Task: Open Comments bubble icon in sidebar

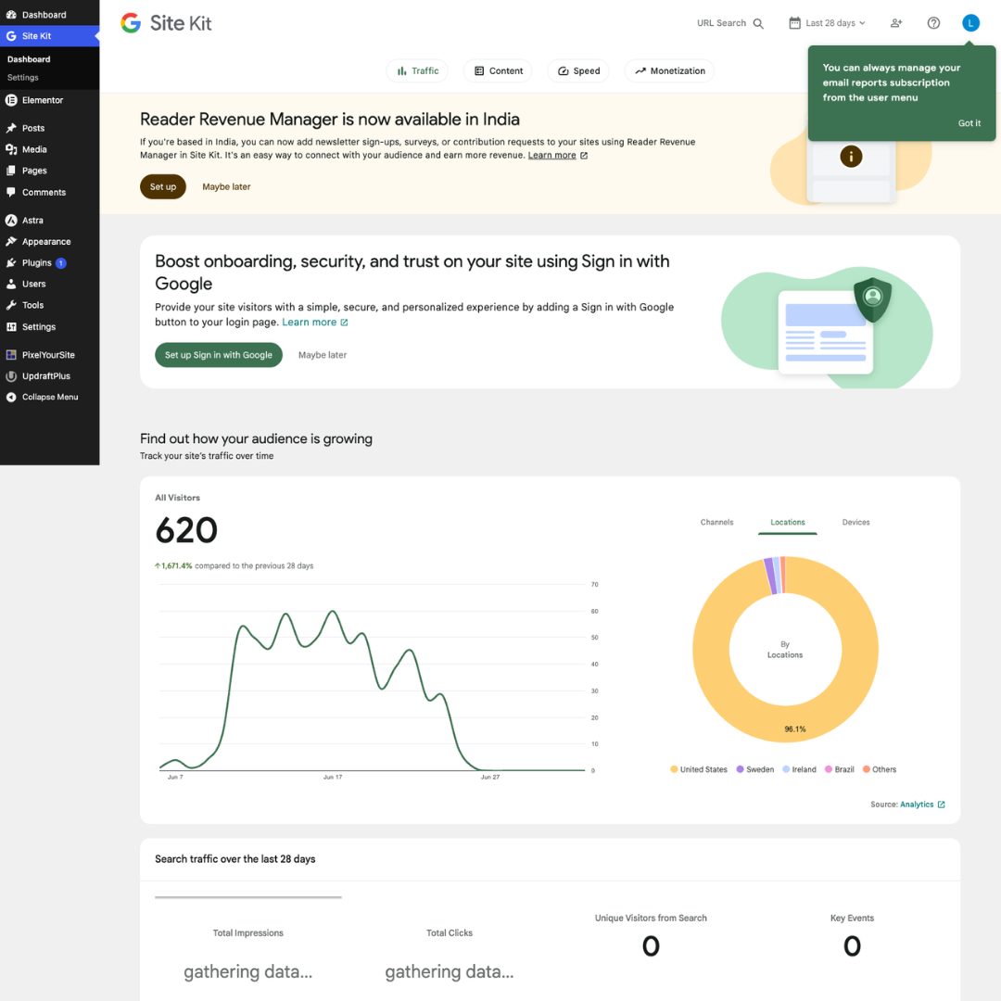Action: 11,192
